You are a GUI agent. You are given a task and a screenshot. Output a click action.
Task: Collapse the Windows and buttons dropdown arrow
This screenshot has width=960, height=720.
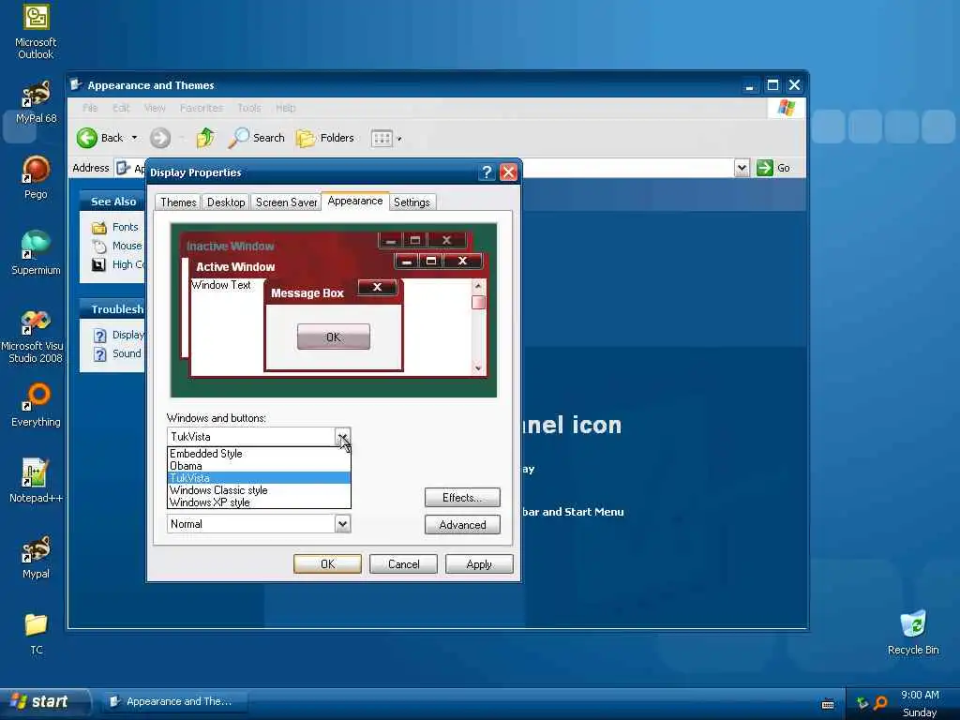[x=343, y=437]
